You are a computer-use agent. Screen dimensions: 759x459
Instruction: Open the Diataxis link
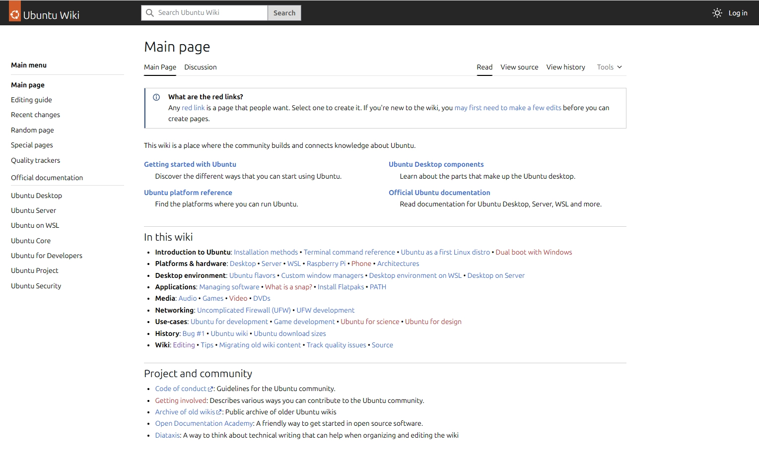pyautogui.click(x=167, y=435)
